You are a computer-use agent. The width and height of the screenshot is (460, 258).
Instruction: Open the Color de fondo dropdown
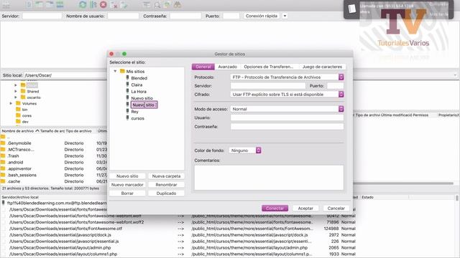[x=245, y=150]
